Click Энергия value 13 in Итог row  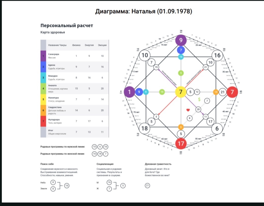click(x=89, y=132)
